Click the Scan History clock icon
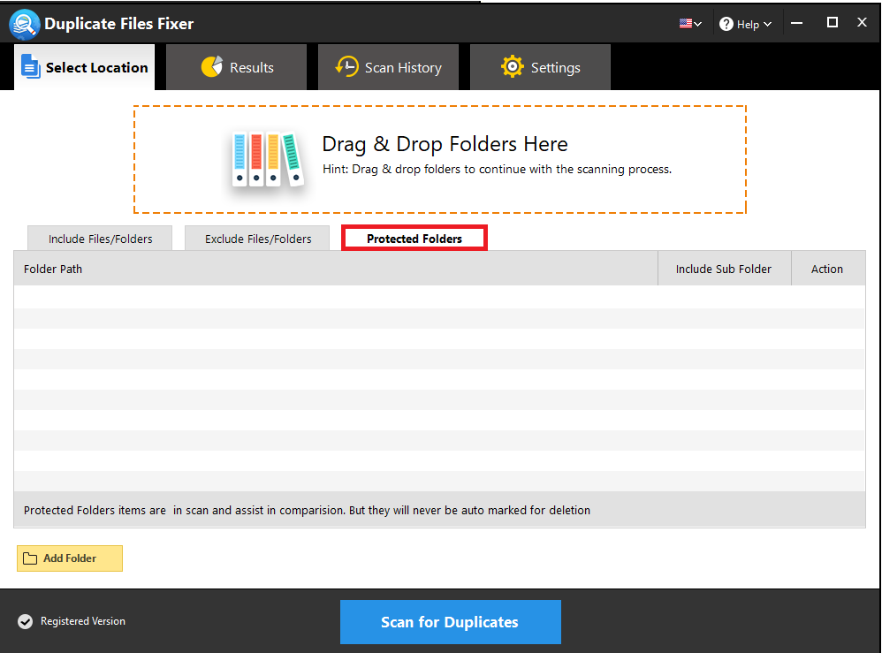882x653 pixels. [x=347, y=67]
